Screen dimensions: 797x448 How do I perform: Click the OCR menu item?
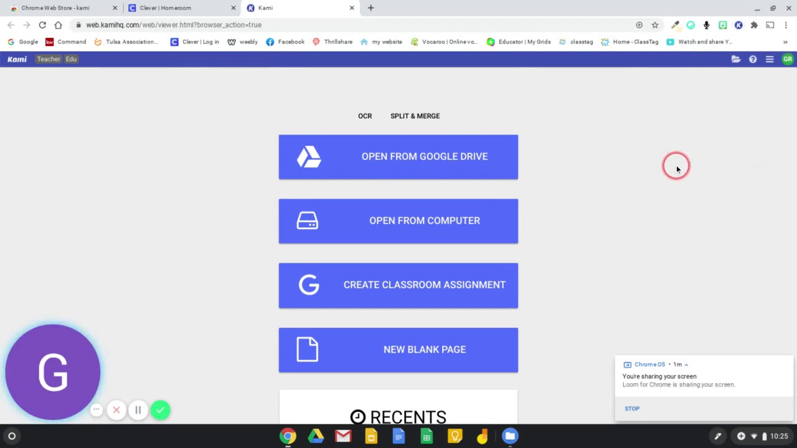click(365, 116)
